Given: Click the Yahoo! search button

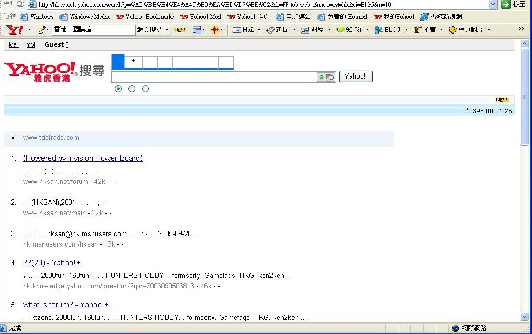Looking at the screenshot, I should point(355,76).
